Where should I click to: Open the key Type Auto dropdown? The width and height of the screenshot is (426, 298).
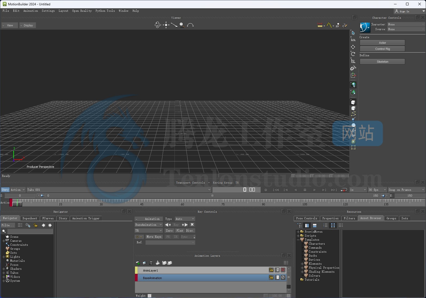tap(185, 219)
